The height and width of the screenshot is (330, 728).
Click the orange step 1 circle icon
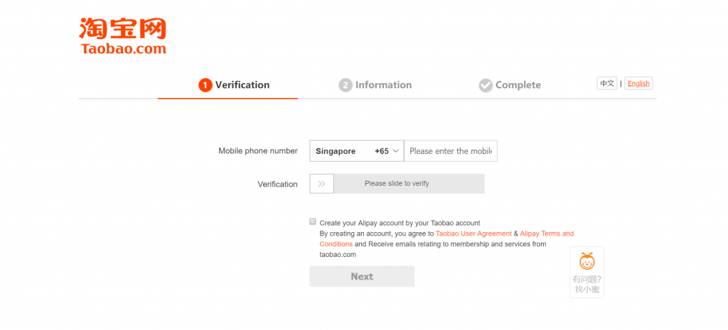tap(205, 85)
